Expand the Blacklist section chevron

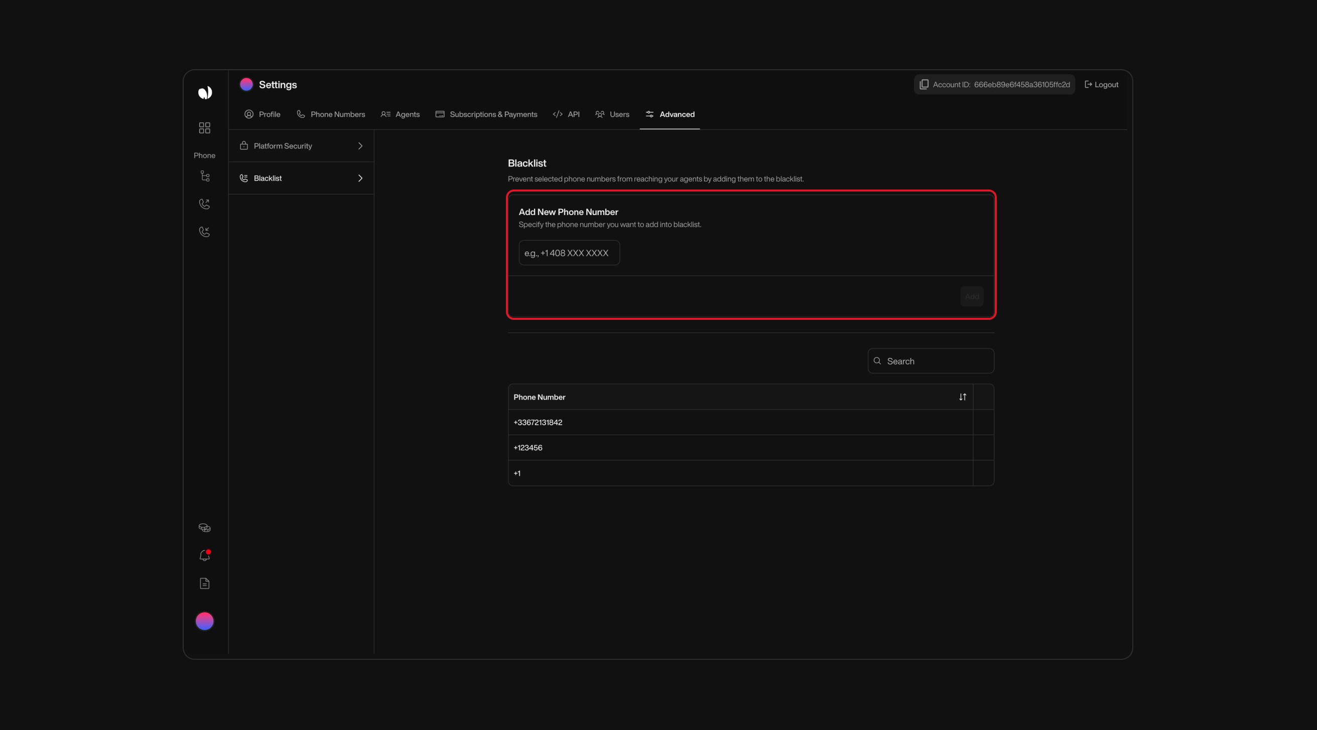click(360, 178)
